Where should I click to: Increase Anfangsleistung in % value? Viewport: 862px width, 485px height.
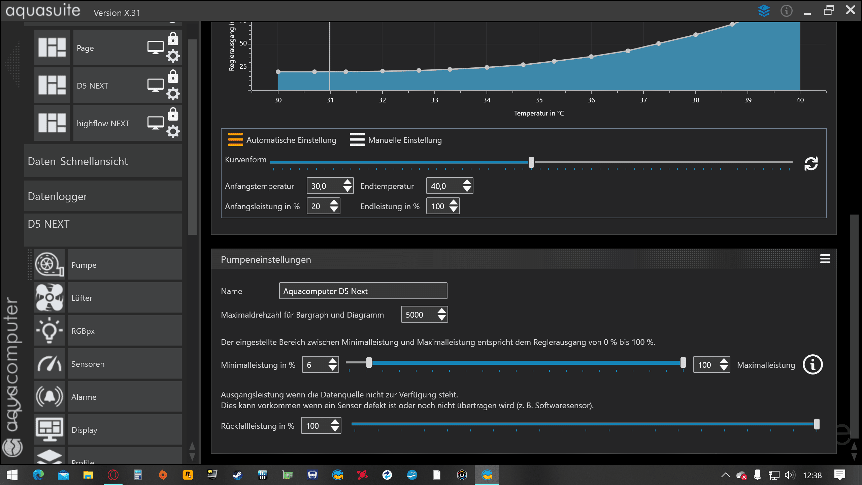coord(334,202)
